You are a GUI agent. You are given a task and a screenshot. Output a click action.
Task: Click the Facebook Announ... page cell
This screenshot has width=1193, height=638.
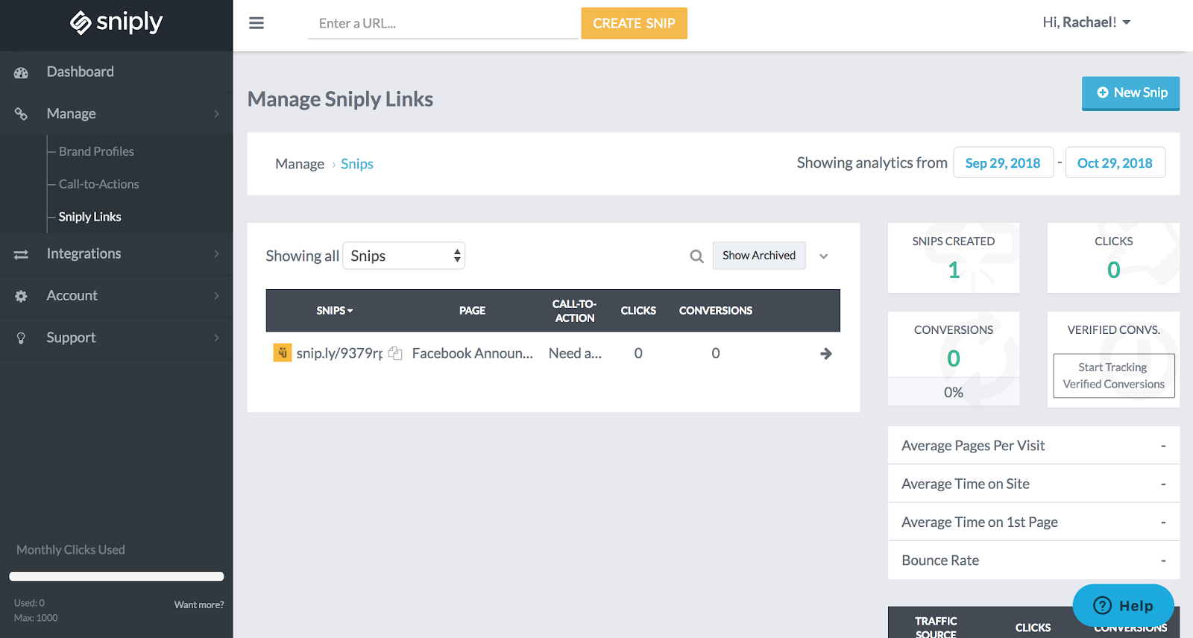[473, 353]
